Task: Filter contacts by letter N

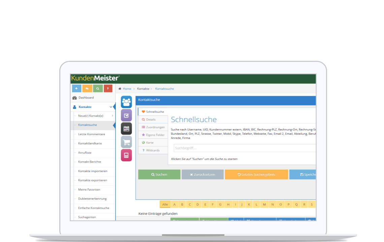Action: point(273,204)
